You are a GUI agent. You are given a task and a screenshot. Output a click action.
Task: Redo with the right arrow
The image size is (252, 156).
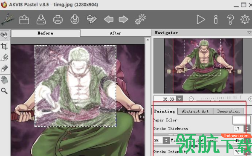(x=123, y=20)
